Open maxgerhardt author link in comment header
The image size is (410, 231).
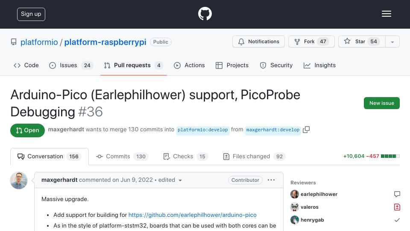[59, 180]
